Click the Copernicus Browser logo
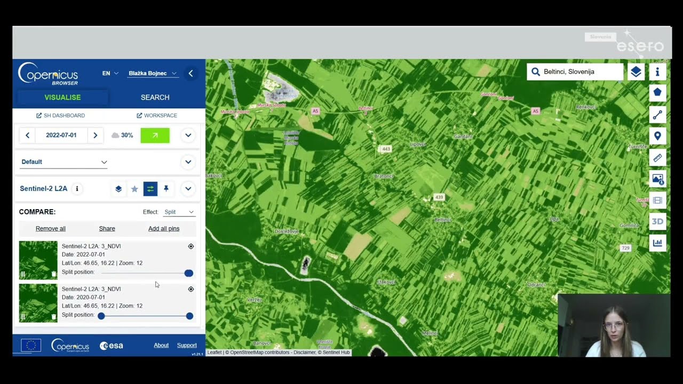 tap(48, 74)
